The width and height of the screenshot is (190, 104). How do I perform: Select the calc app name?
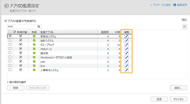tap(43, 62)
